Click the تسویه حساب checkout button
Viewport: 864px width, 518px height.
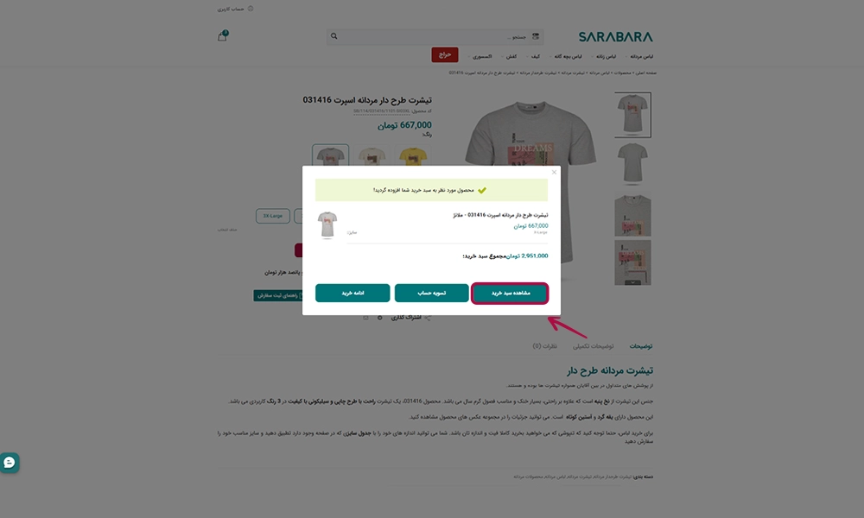tap(431, 293)
